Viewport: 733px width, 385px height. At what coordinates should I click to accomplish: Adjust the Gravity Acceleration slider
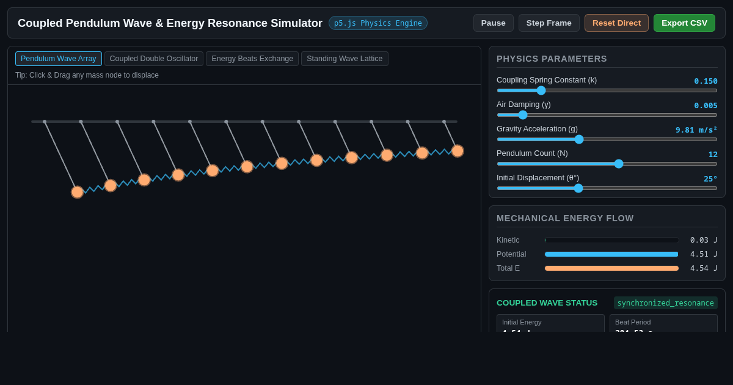pos(607,139)
